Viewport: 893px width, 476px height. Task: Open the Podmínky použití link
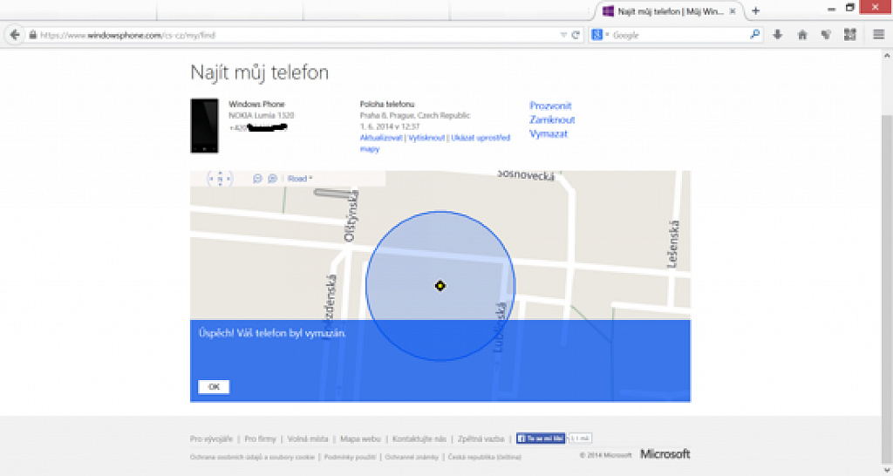pyautogui.click(x=350, y=457)
